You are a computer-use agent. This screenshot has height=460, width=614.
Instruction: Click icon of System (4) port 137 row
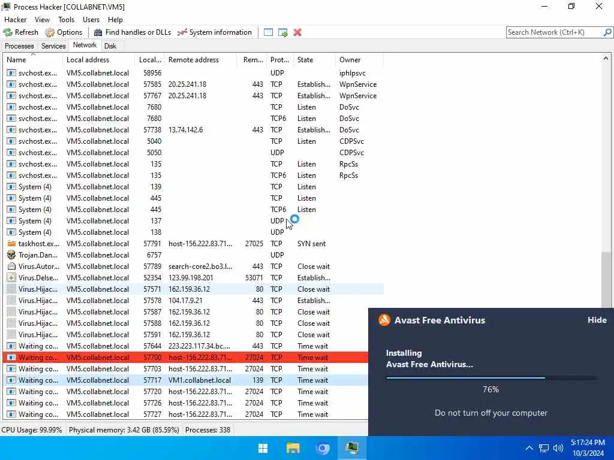tap(12, 221)
